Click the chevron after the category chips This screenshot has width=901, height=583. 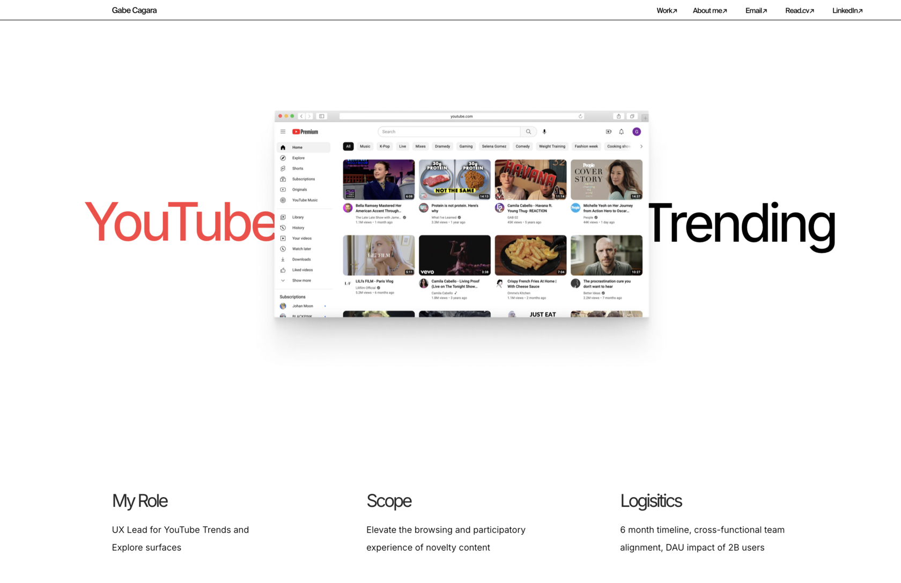[641, 146]
